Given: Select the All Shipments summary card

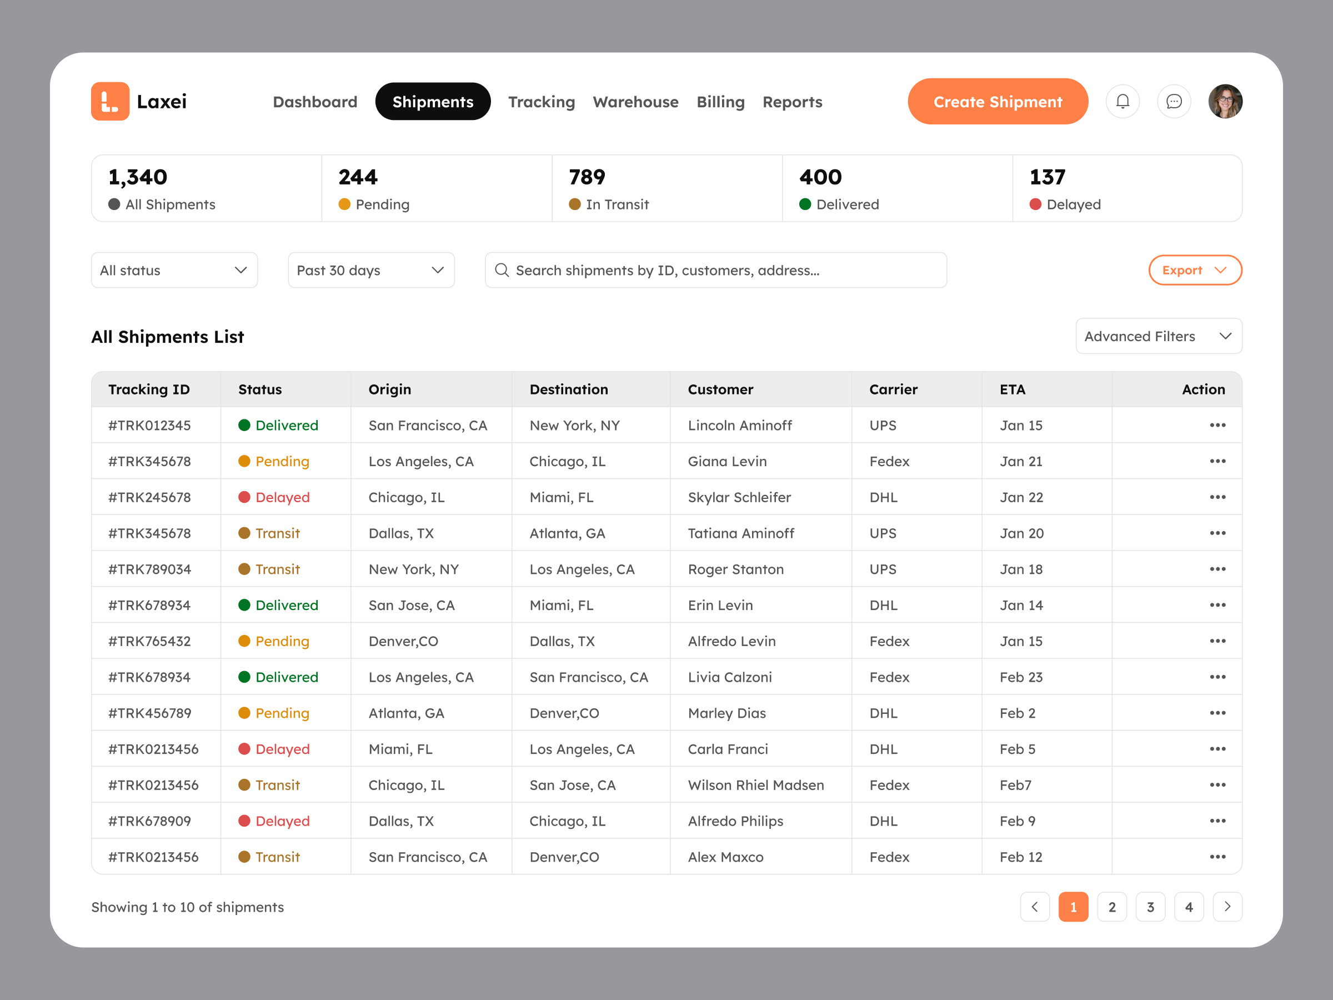Looking at the screenshot, I should tap(207, 189).
